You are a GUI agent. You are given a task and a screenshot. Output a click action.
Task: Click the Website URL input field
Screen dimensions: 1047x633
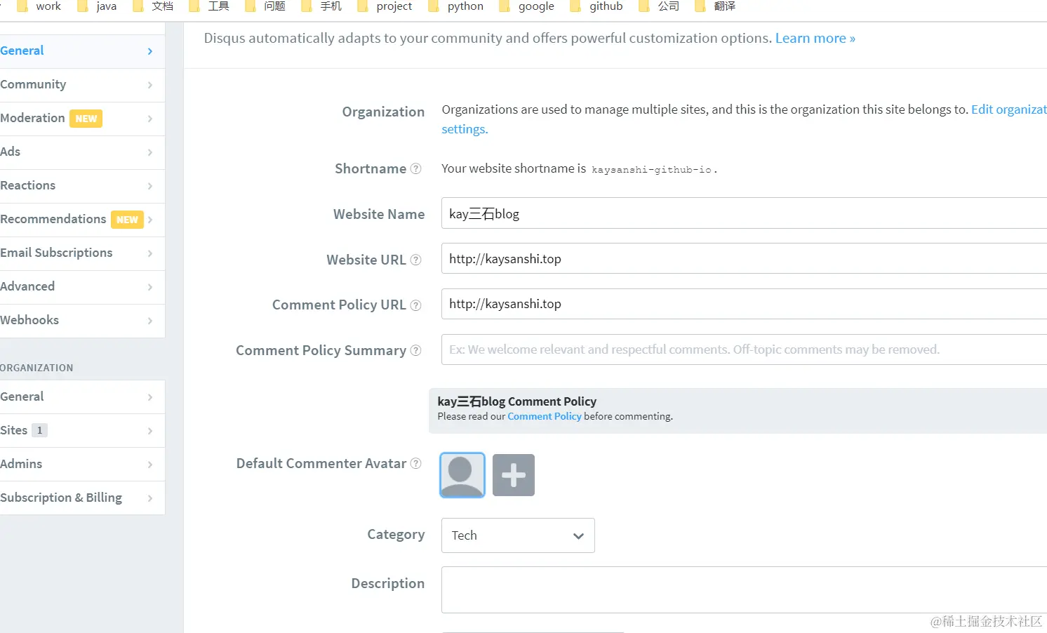coord(744,258)
